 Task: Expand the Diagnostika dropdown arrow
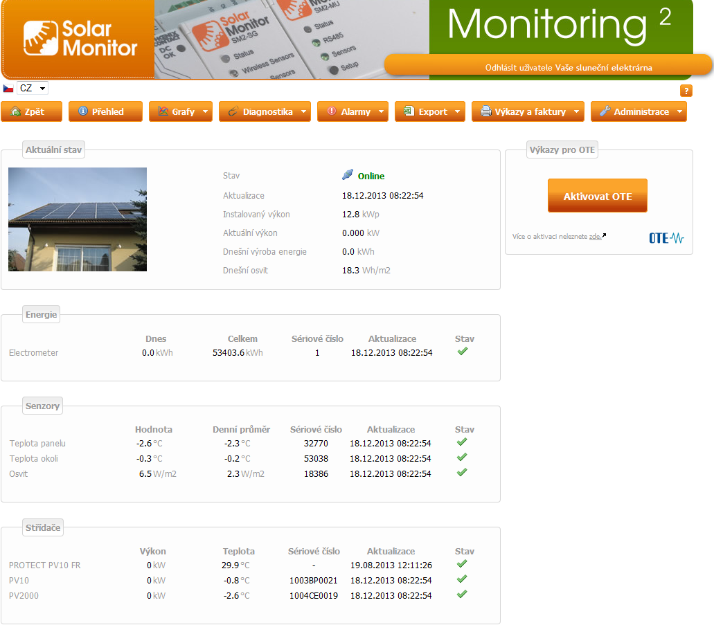point(305,112)
